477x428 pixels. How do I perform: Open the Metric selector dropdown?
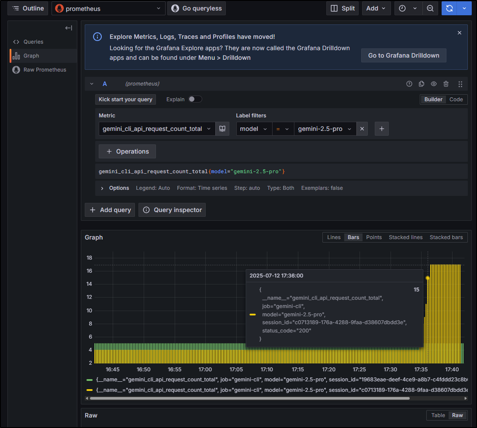(157, 129)
